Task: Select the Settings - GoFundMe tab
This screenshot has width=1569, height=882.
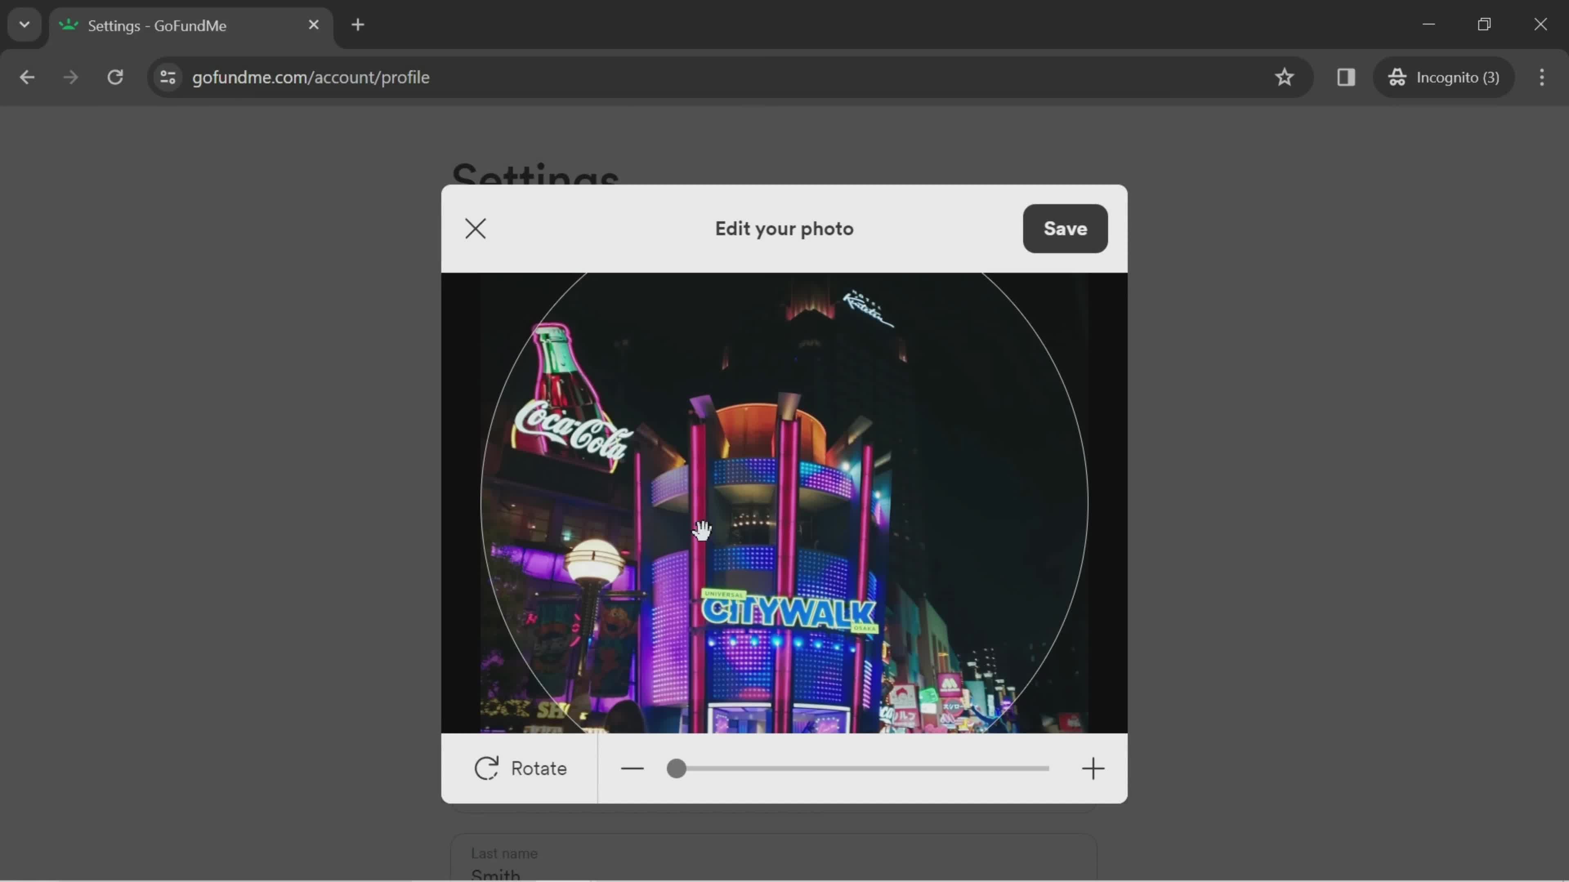Action: [x=191, y=26]
